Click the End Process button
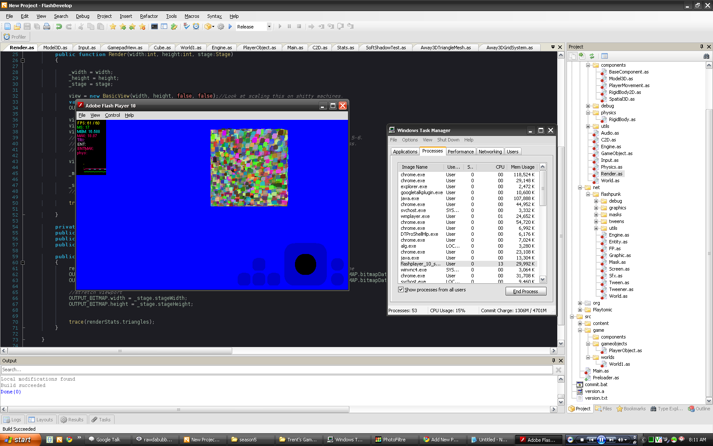Viewport: 713px width, 446px height. click(x=525, y=291)
